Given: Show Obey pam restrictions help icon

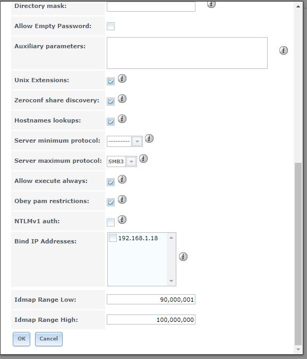Looking at the screenshot, I should click(x=122, y=199).
